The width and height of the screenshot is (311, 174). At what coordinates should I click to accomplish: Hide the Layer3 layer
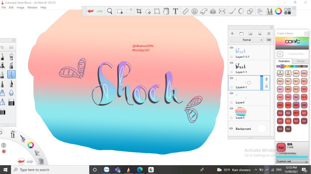point(231,108)
